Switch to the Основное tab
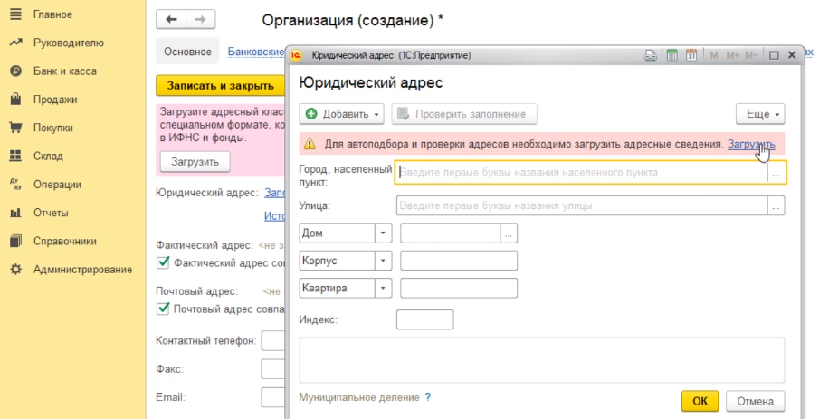Viewport: 819px width, 419px height. pos(188,52)
